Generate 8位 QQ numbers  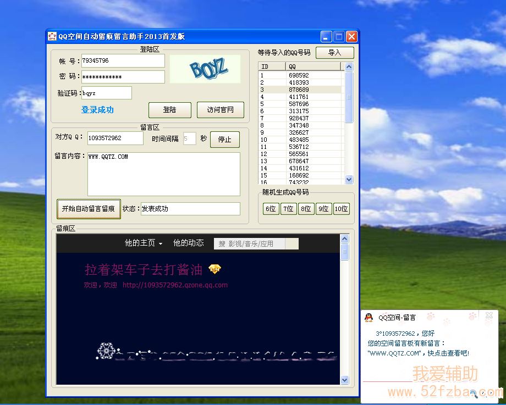point(306,209)
